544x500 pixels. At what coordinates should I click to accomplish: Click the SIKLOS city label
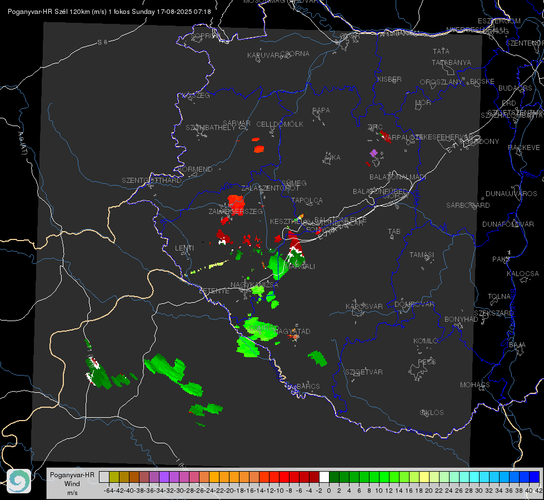(432, 413)
